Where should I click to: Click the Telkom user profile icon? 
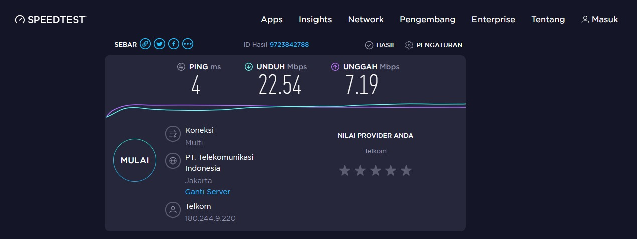pos(173,210)
